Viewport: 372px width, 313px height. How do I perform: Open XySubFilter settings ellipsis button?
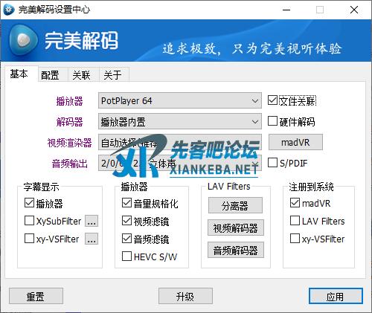pos(92,221)
